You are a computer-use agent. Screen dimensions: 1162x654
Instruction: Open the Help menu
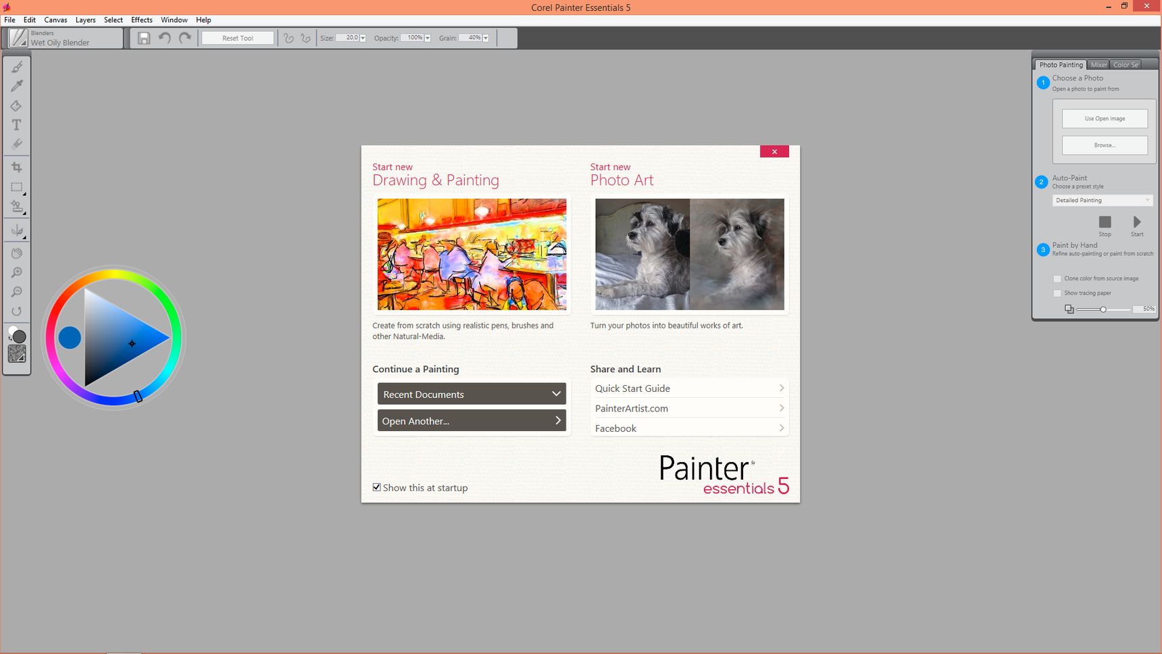[x=203, y=20]
